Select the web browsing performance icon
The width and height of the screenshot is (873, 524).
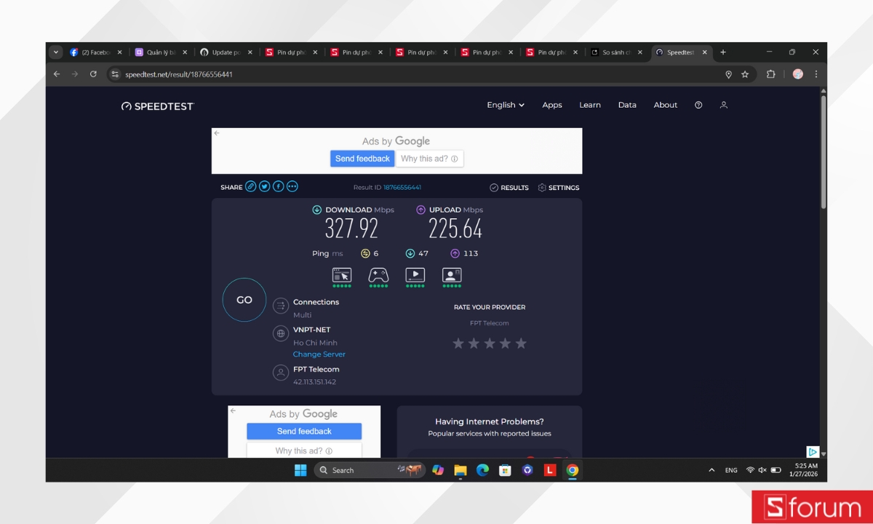coord(342,276)
